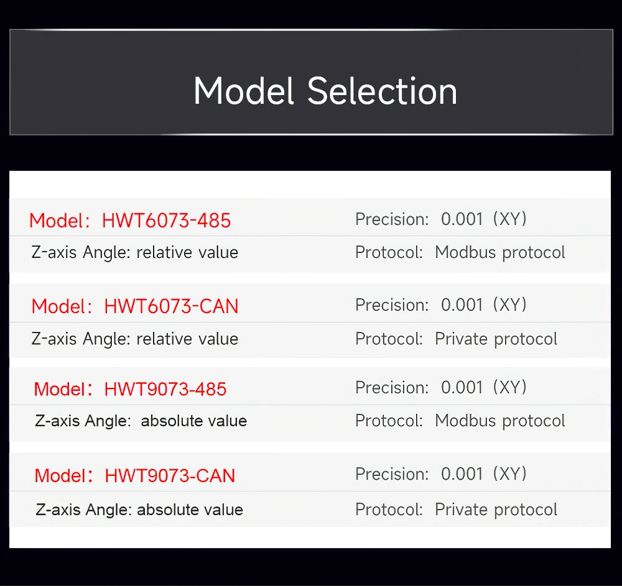Click Precision 0.001 (XY) for HWT6073-485

pyautogui.click(x=441, y=219)
